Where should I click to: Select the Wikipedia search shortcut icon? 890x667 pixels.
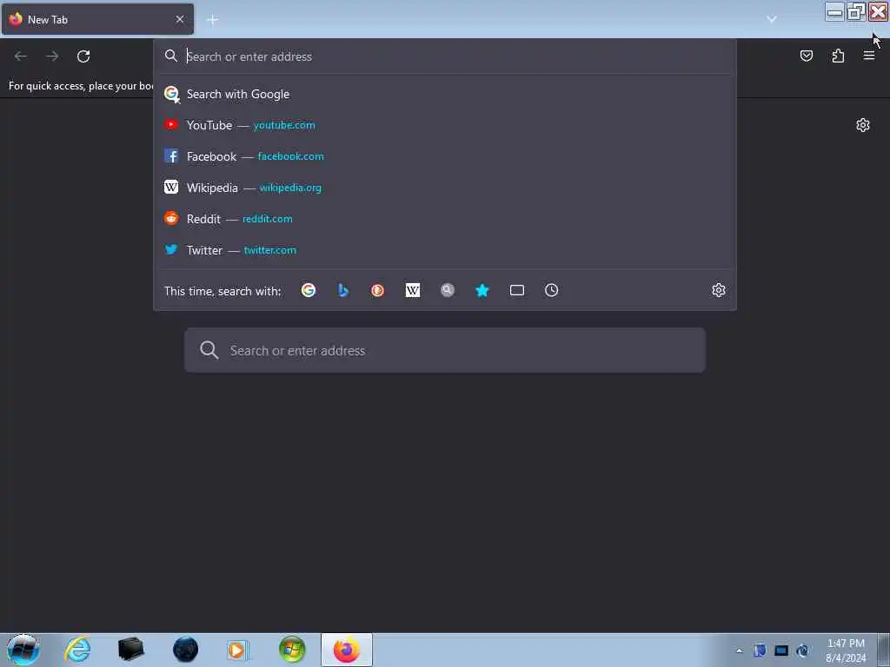(413, 290)
